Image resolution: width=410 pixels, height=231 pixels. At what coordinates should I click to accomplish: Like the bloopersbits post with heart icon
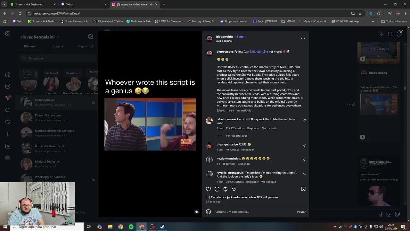209,189
